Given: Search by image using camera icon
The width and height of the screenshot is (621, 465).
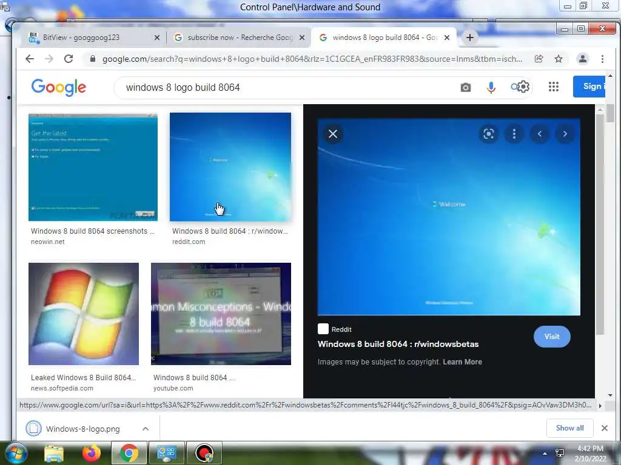Looking at the screenshot, I should (x=466, y=87).
